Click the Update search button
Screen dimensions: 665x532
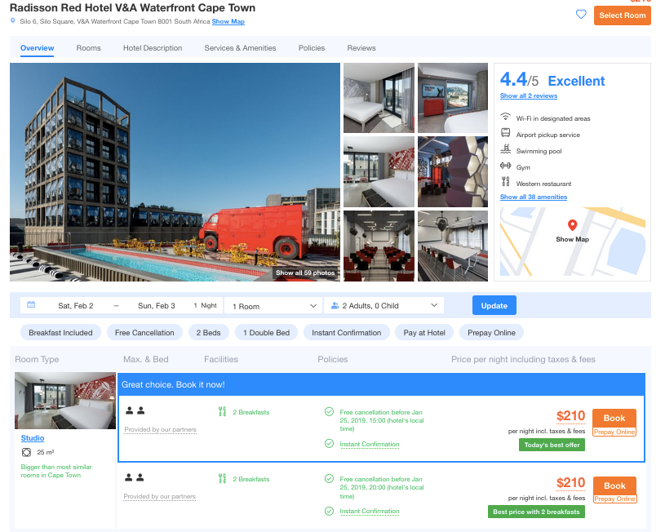494,306
